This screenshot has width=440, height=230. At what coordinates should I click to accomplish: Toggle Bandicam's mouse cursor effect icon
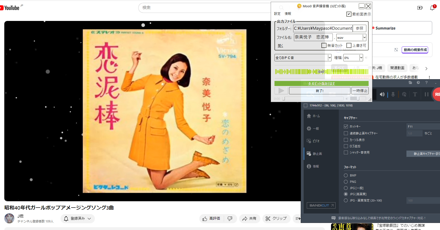click(x=404, y=94)
